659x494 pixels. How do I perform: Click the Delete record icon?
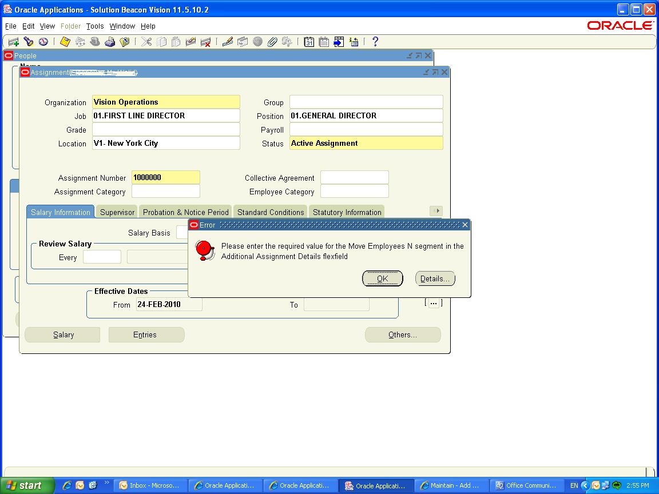[206, 42]
